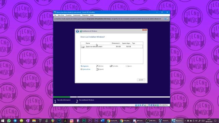The image size is (219, 123).
Task: Open the Inserimento menu
Action: pos(77,15)
